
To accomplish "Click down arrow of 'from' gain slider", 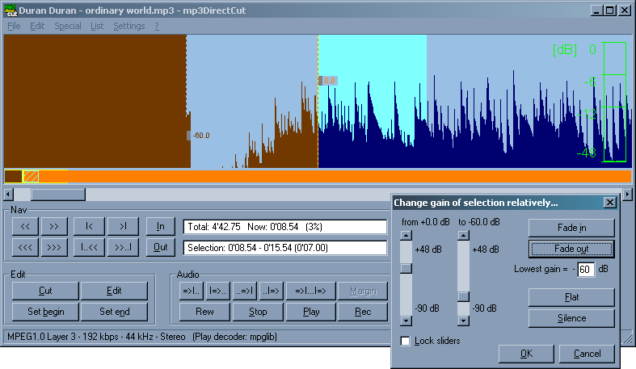I will (x=406, y=321).
